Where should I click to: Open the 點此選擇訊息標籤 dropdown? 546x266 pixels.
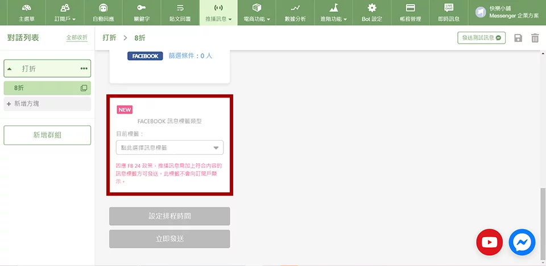tap(169, 147)
